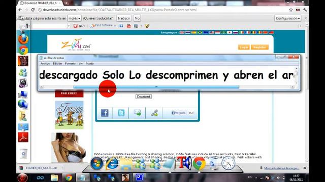Share via the Twitter icon

point(121,113)
